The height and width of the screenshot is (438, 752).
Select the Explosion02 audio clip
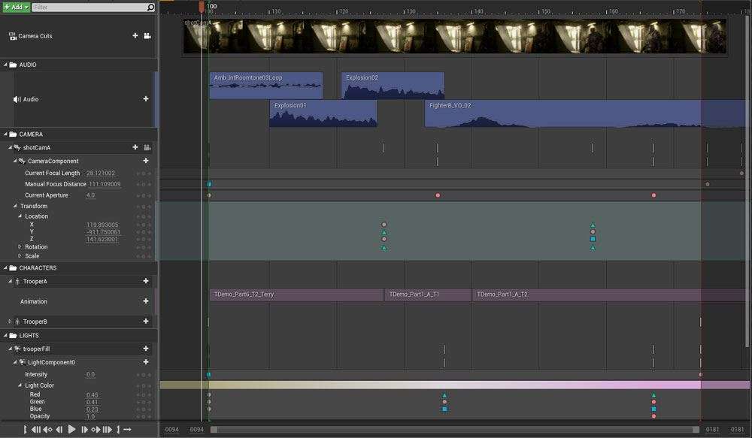coord(393,86)
